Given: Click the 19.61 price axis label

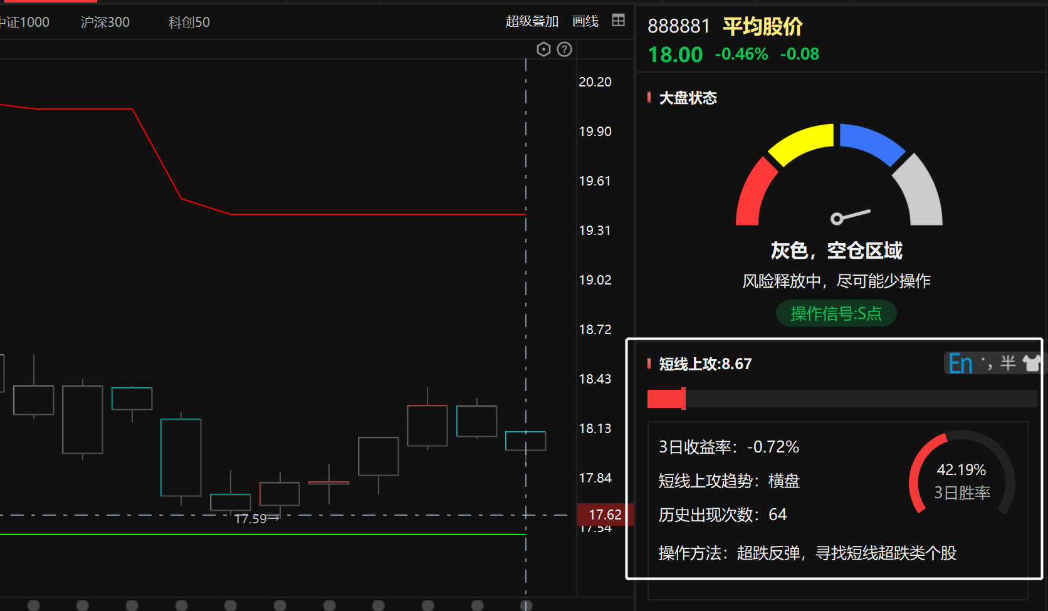Looking at the screenshot, I should pyautogui.click(x=595, y=181).
